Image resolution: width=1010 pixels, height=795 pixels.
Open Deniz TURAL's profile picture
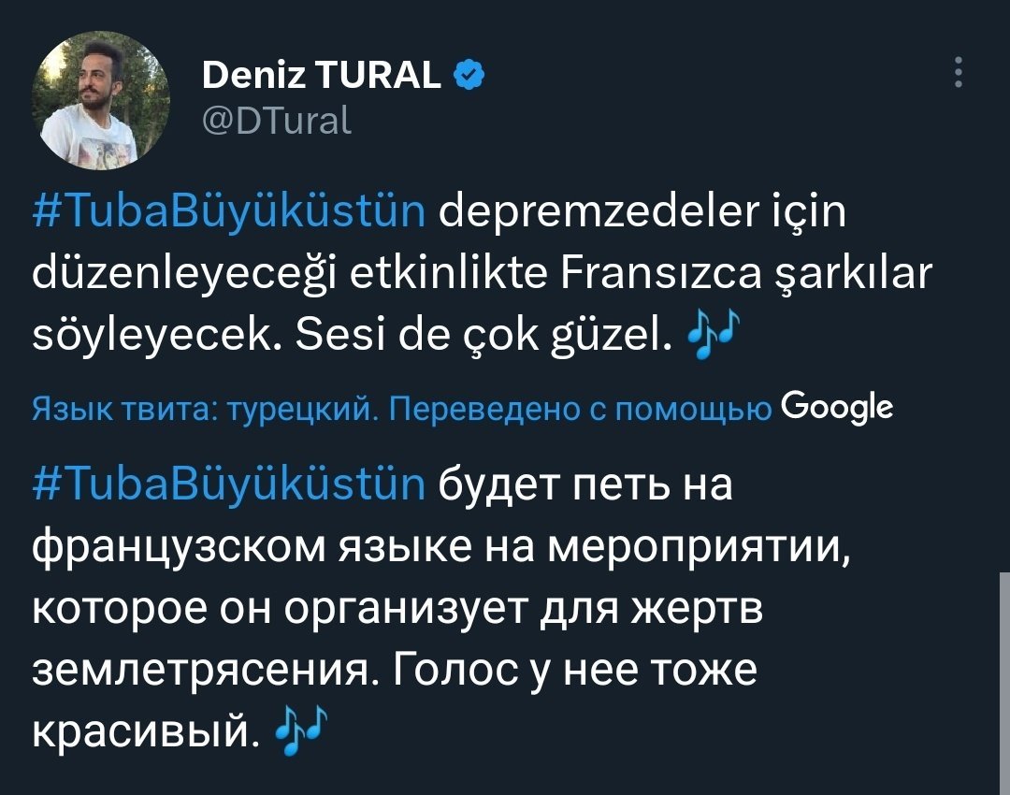point(100,100)
